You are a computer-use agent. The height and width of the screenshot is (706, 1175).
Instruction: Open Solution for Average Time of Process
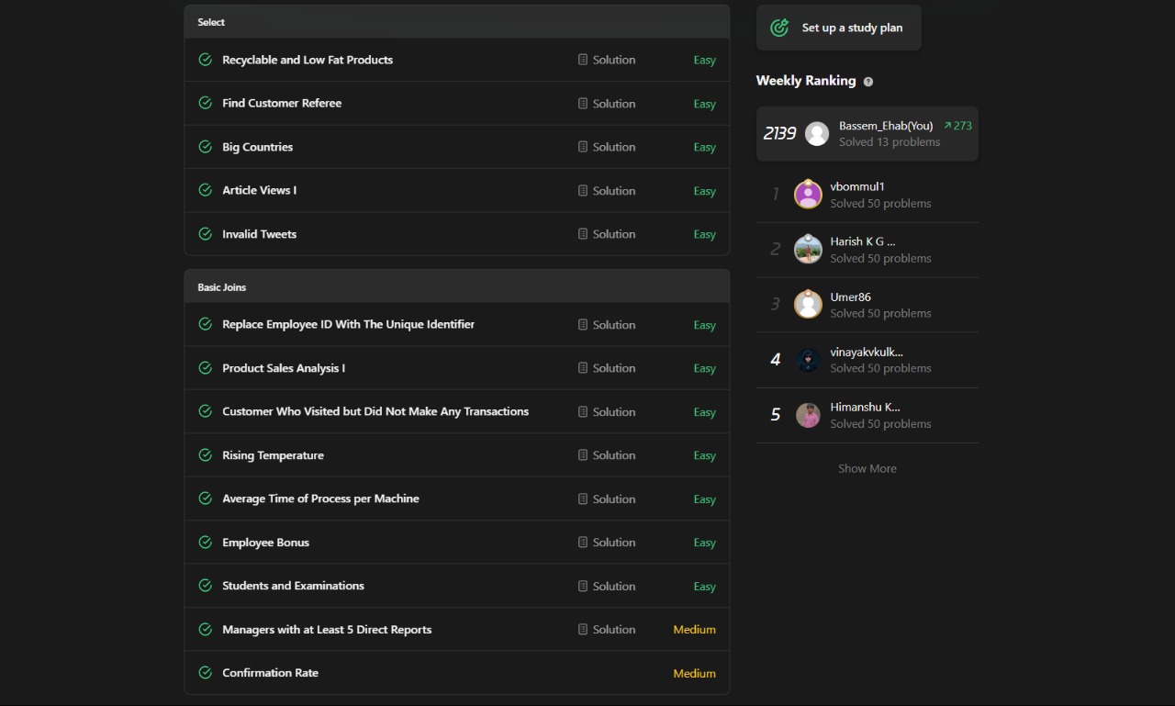607,499
